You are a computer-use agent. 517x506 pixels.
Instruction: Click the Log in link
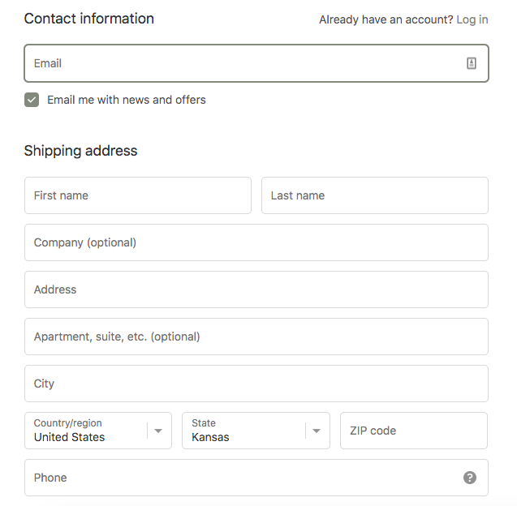click(472, 19)
